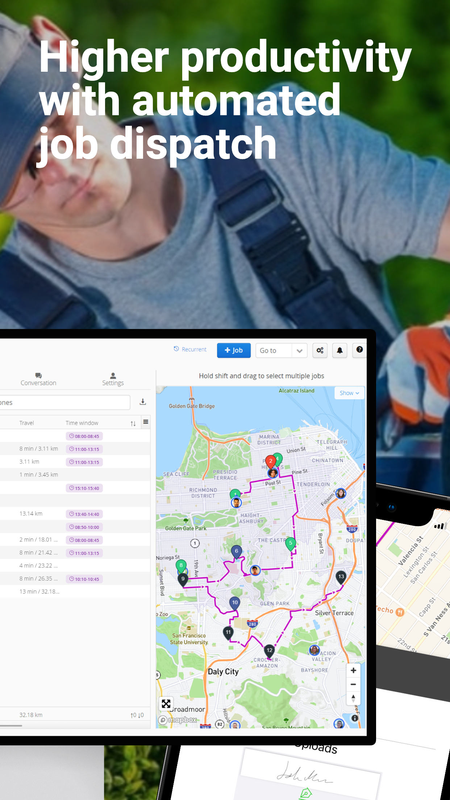Select the row with 4 min / 23.22
Image resolution: width=450 pixels, height=800 pixels.
click(75, 566)
